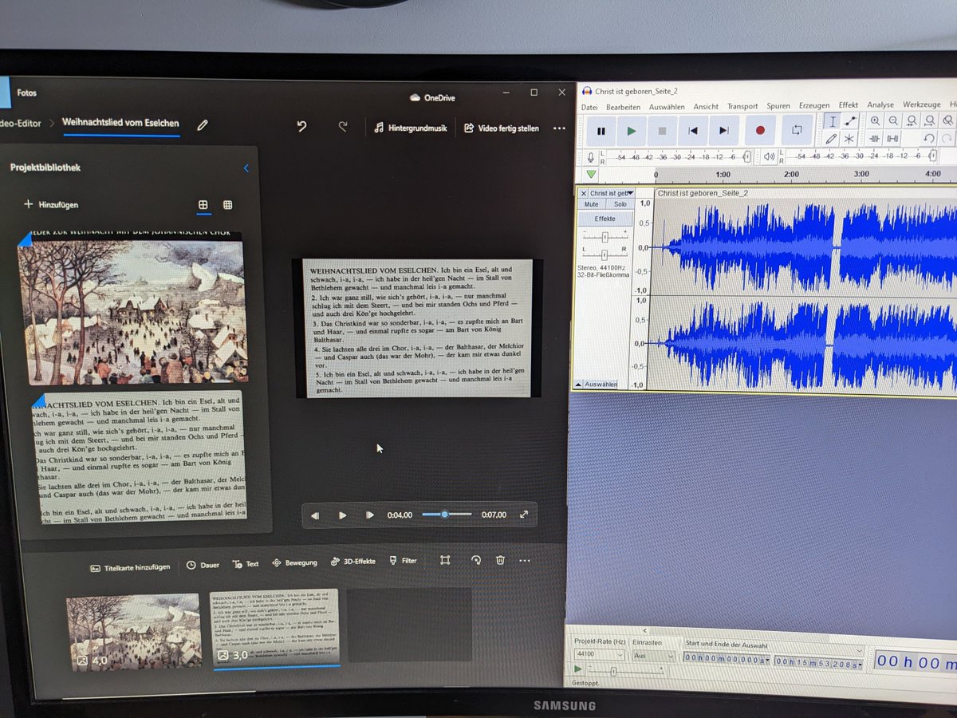The width and height of the screenshot is (957, 718).
Task: Open the track name dropdown menu
Action: tap(612, 193)
